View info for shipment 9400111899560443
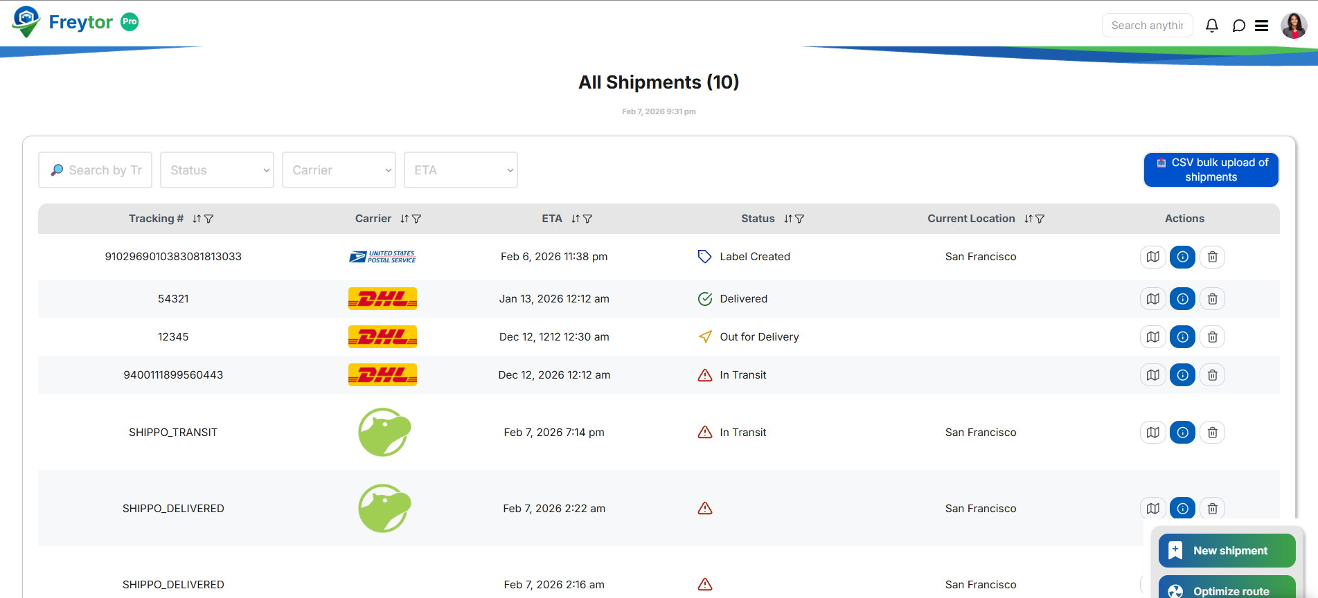This screenshot has height=598, width=1318. 1183,375
